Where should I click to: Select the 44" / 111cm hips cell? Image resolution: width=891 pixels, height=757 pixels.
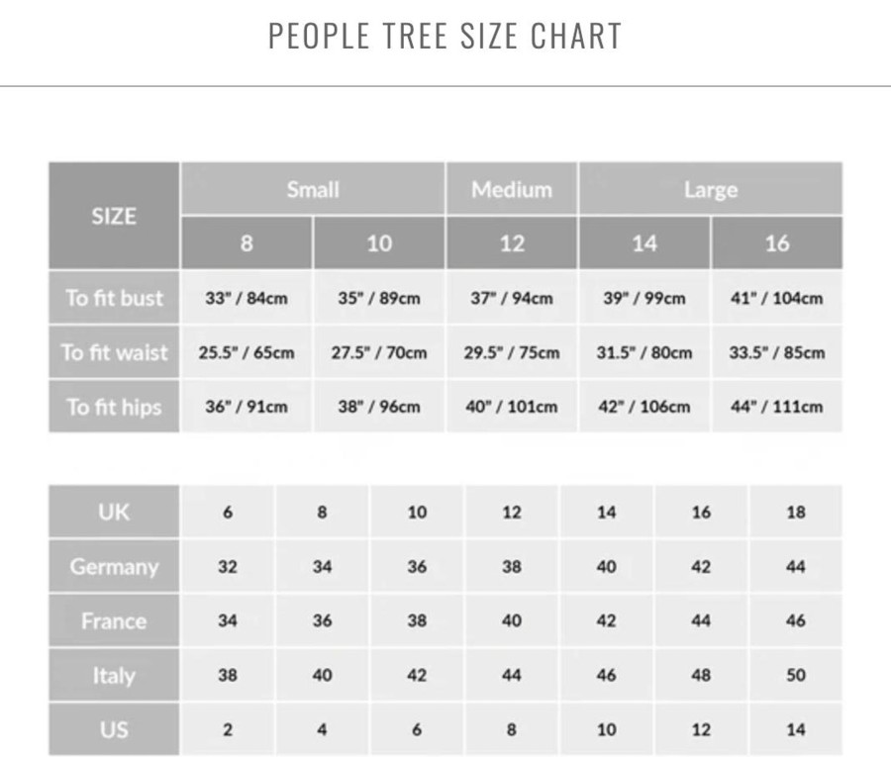tap(777, 407)
